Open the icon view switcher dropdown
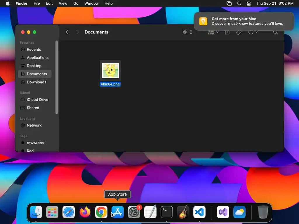This screenshot has width=299, height=224. 188,32
